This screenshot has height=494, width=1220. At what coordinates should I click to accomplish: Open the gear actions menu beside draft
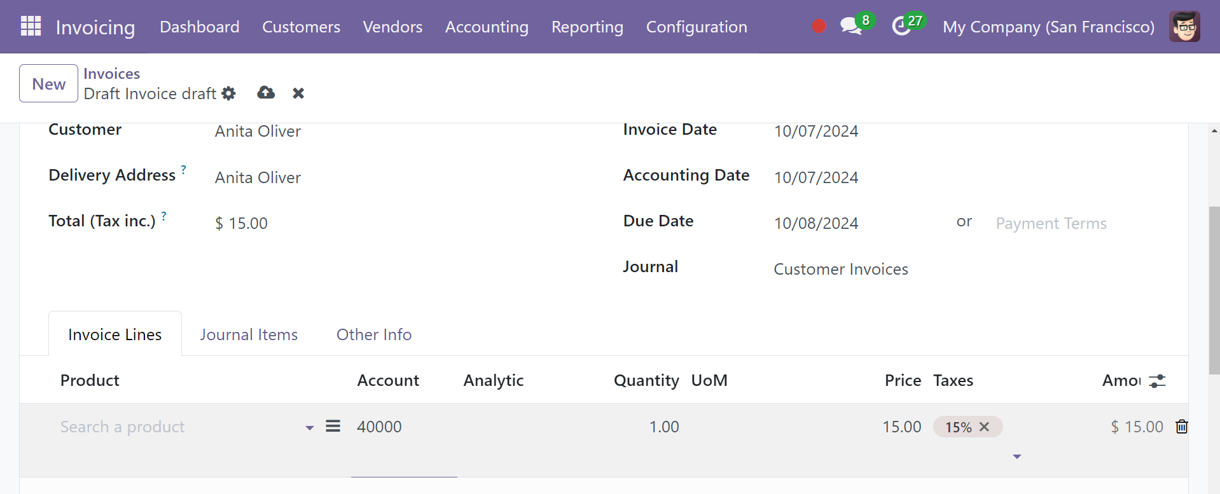click(228, 93)
